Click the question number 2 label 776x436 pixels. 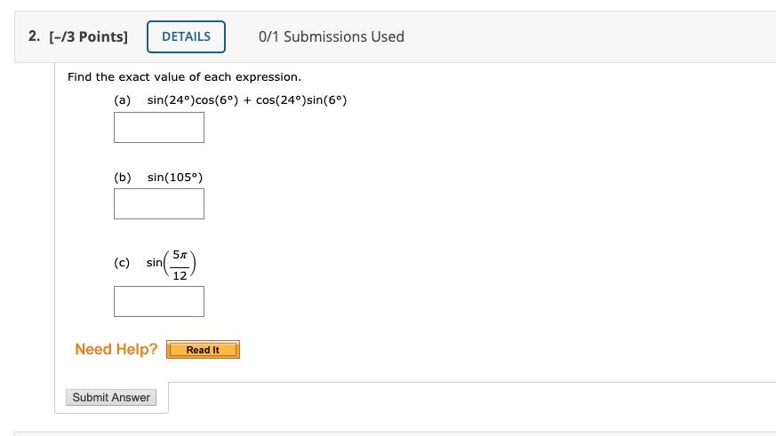pyautogui.click(x=34, y=36)
